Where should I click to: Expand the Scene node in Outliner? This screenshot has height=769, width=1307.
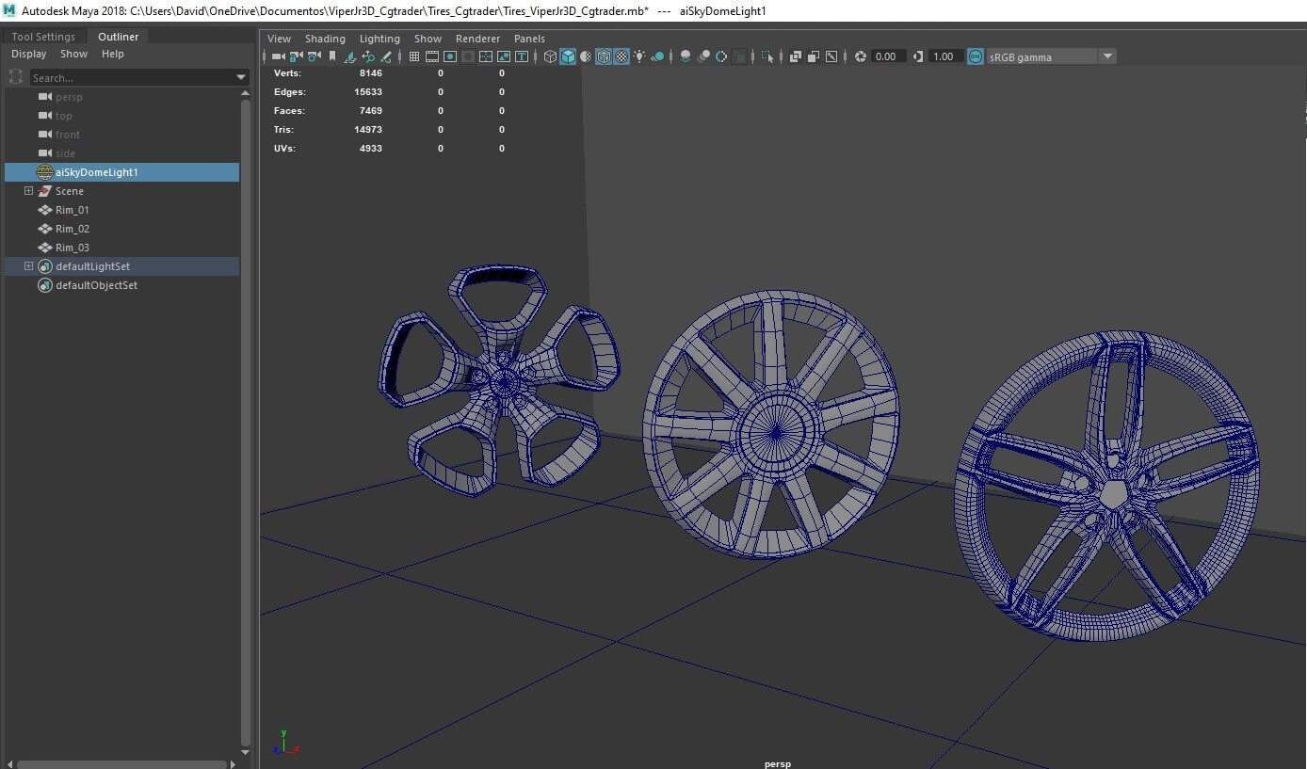point(28,191)
